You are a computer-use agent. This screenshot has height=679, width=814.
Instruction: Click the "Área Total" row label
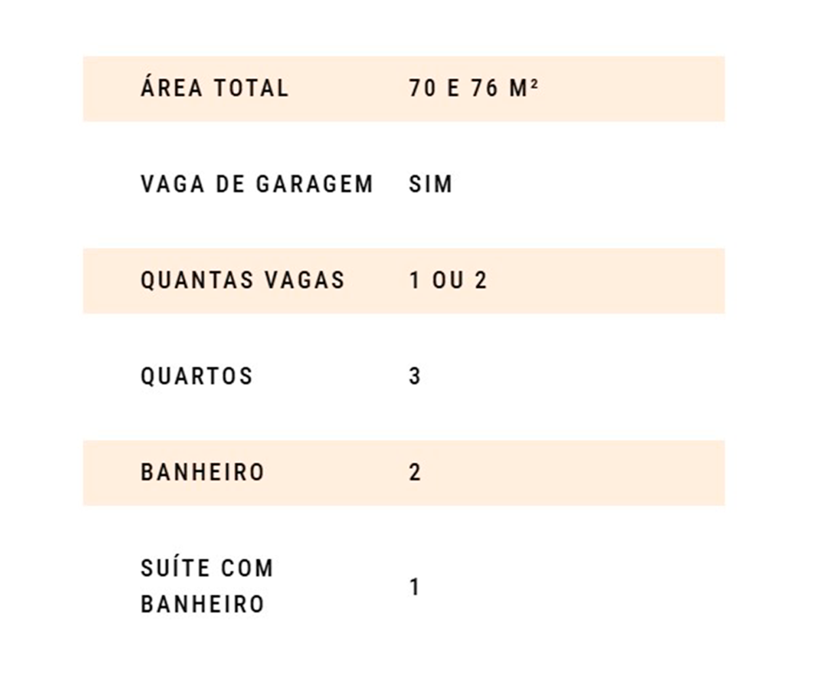point(214,88)
